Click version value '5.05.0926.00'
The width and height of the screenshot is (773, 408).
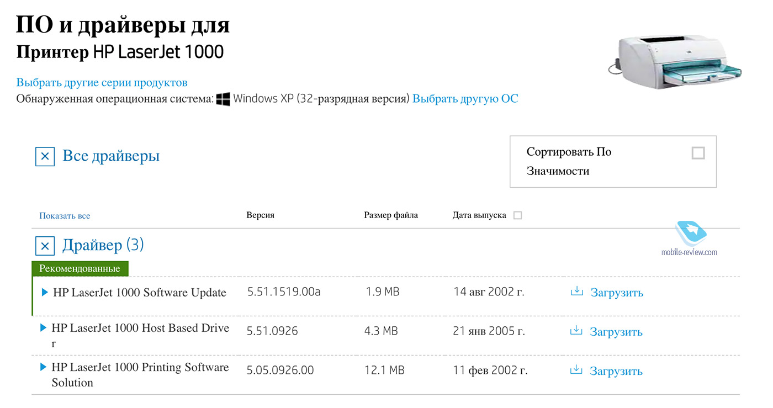(280, 370)
